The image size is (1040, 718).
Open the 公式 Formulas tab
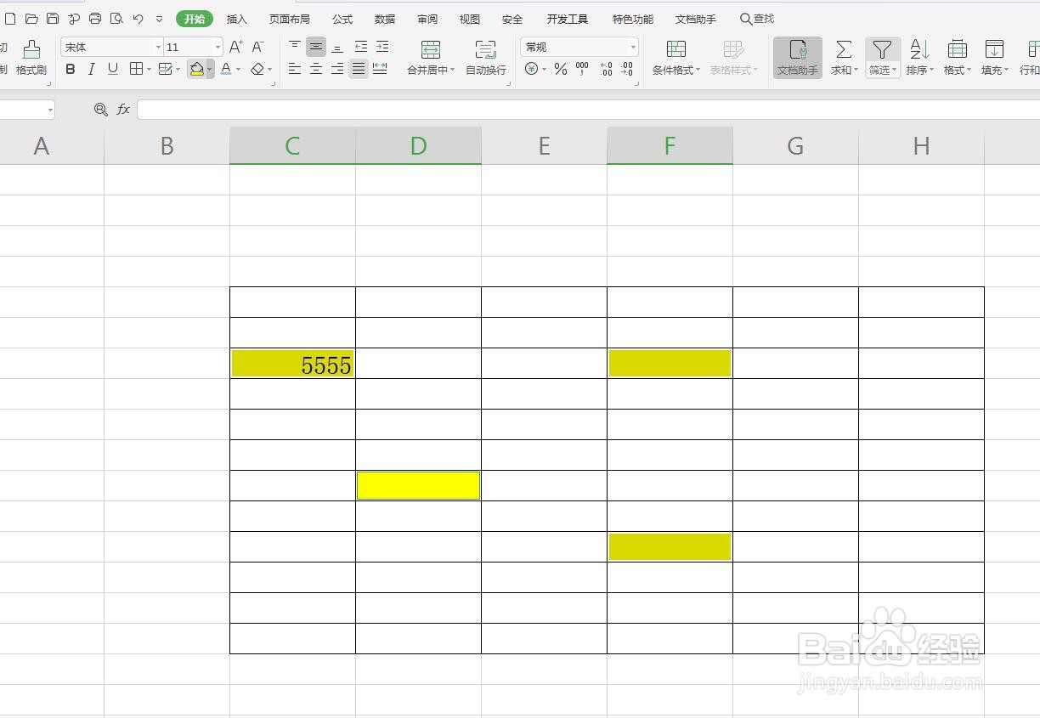click(x=342, y=19)
